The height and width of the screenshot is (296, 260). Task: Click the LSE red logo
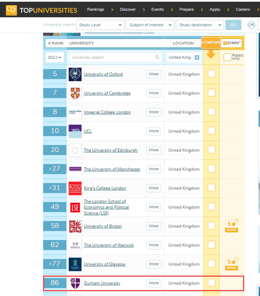coord(75,207)
